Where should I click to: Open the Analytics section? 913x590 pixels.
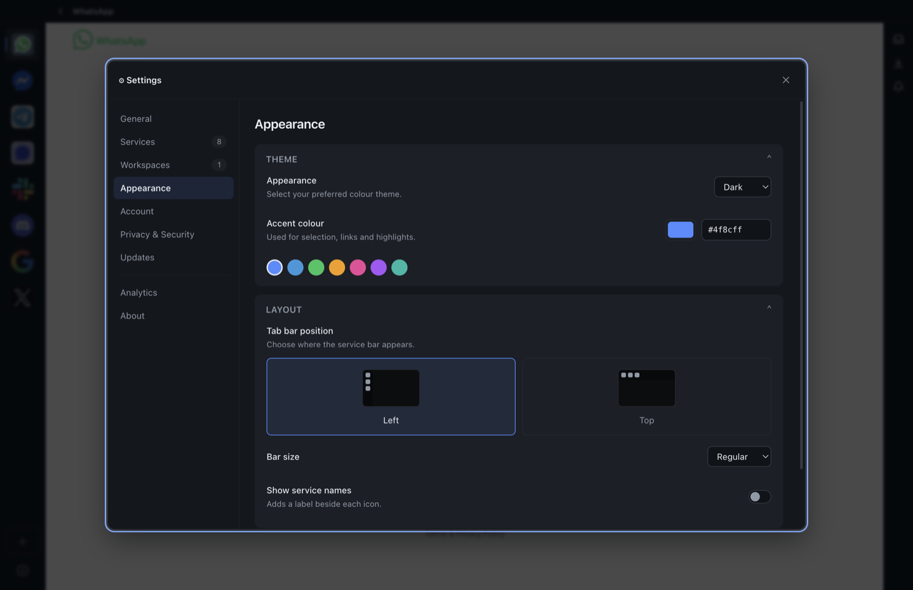[173, 292]
